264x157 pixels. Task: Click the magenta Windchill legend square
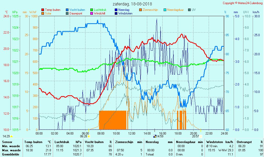click(x=92, y=13)
